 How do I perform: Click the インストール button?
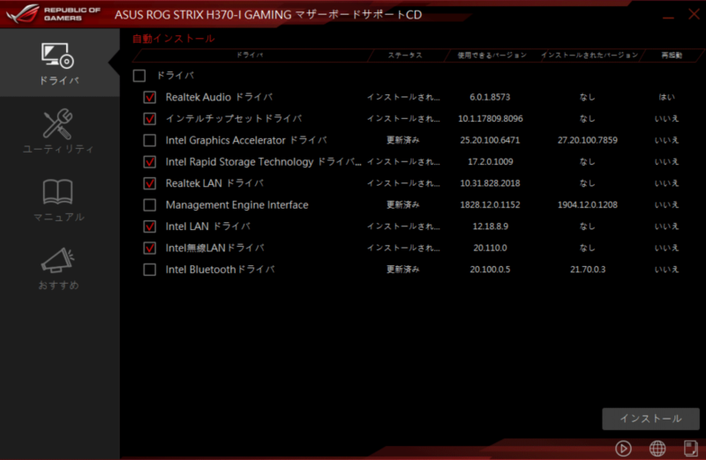[x=650, y=419]
